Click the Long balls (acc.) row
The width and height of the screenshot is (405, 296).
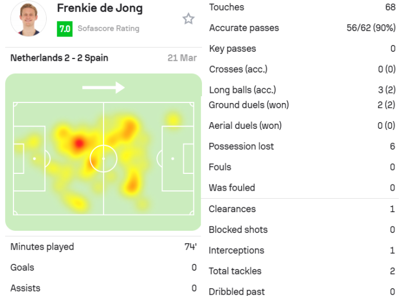302,90
